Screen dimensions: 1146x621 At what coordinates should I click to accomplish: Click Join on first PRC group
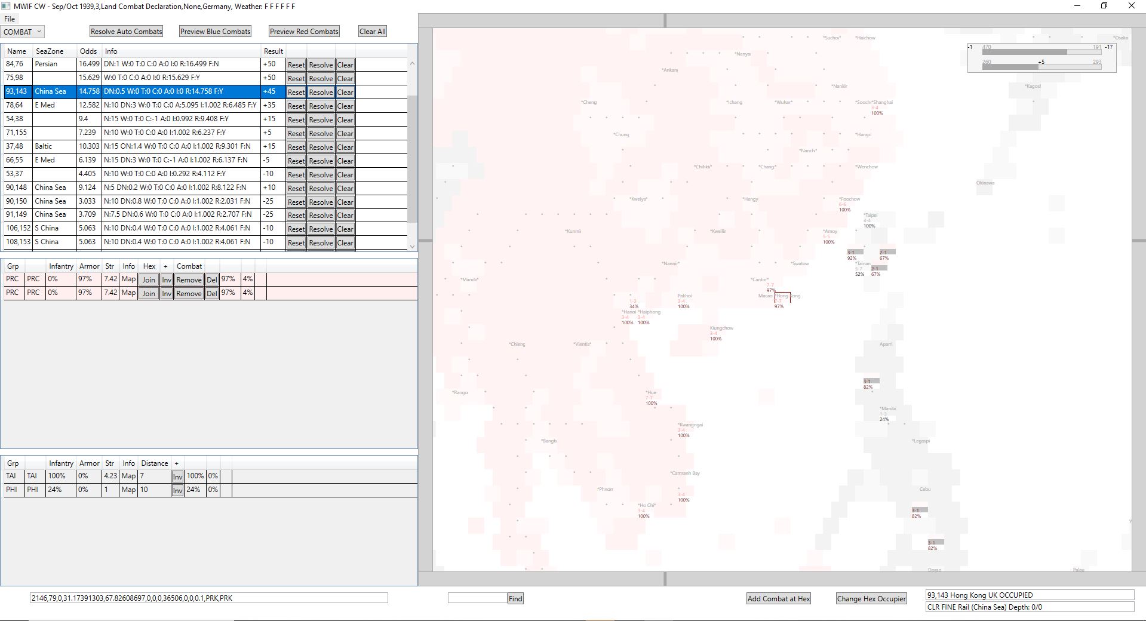149,279
